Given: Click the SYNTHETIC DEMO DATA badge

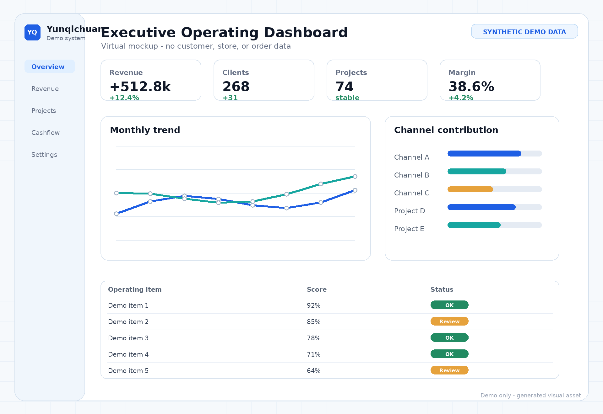Looking at the screenshot, I should 524,31.
